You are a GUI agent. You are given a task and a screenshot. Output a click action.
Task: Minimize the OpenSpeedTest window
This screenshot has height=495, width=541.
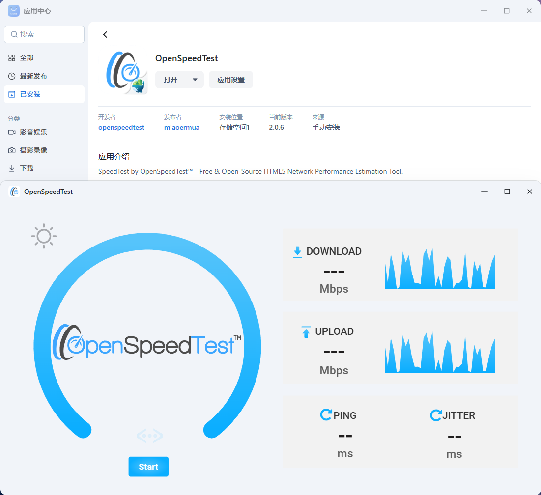[x=484, y=192]
